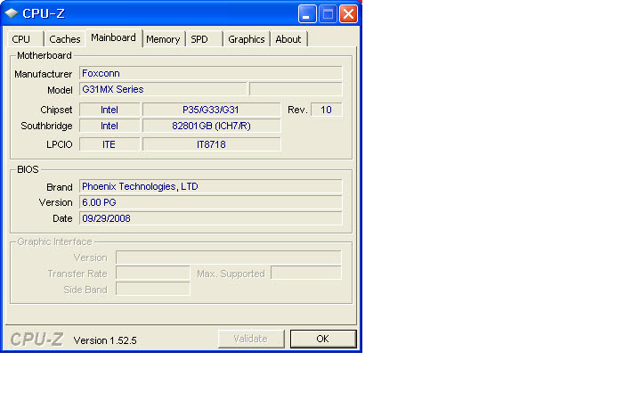Screen dimensions: 641x401
Task: Click the IT8718 LPCIO value
Action: pos(211,144)
